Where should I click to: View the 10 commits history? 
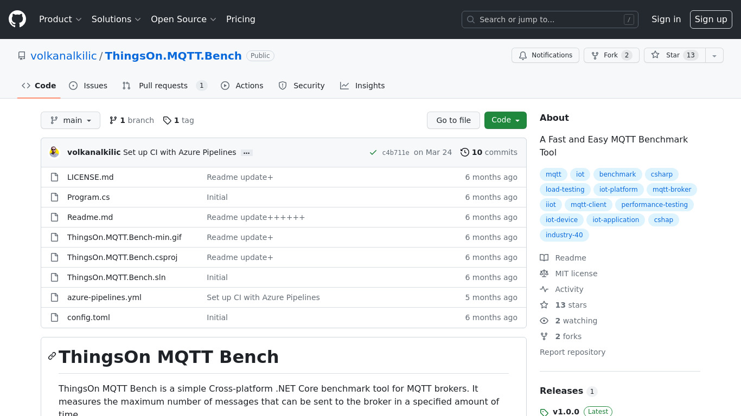point(489,152)
